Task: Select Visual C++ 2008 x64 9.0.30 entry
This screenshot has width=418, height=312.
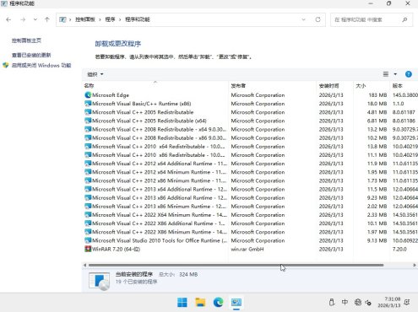Action: coord(251,129)
